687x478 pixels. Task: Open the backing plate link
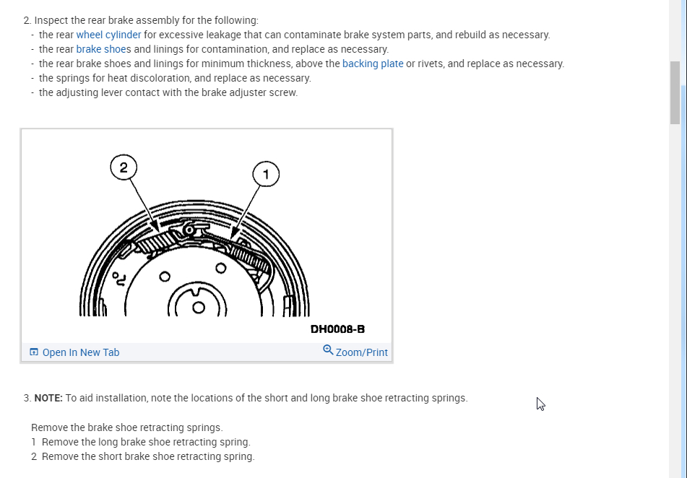pyautogui.click(x=373, y=64)
